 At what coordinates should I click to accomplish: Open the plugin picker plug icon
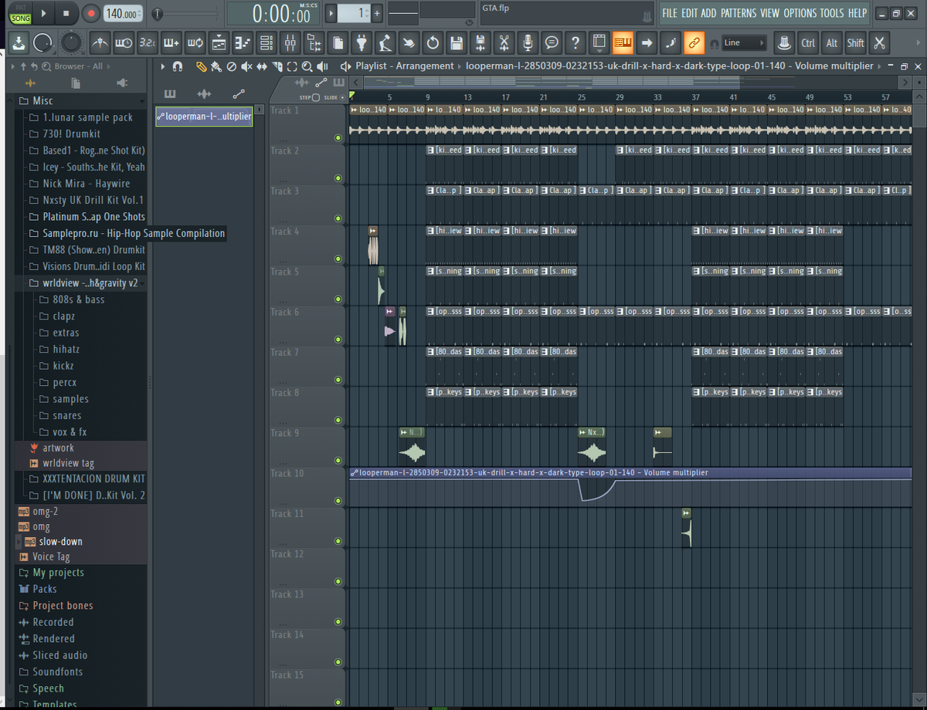coord(361,42)
